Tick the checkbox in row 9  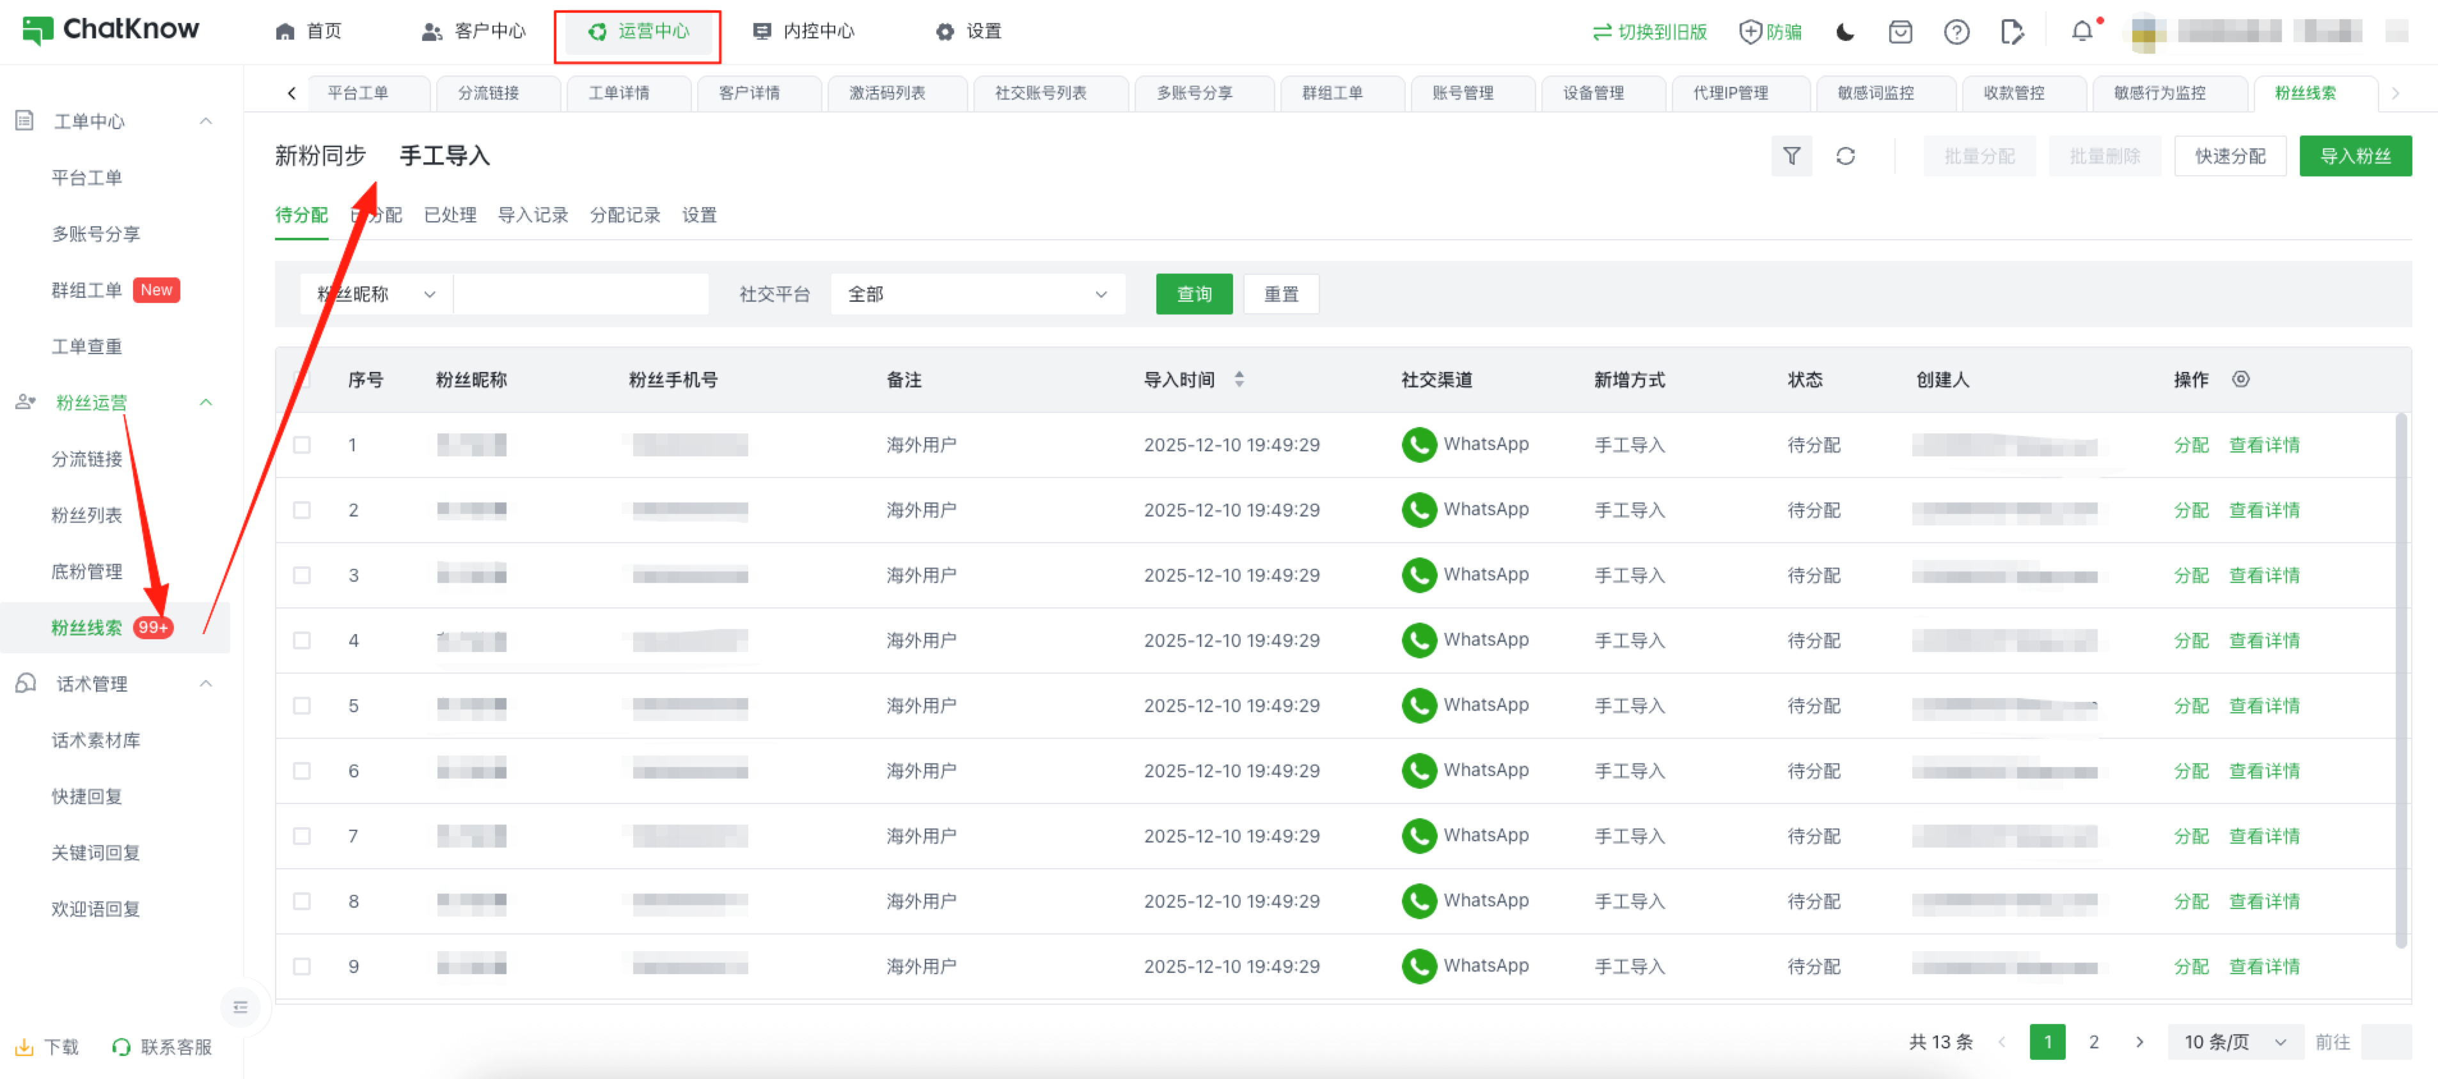pyautogui.click(x=302, y=966)
